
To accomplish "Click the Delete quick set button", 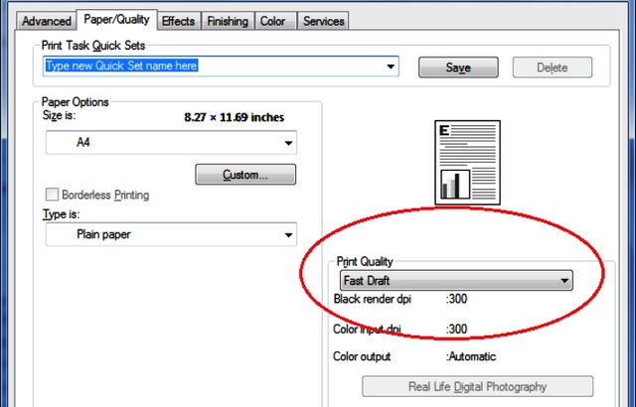I will (x=553, y=68).
